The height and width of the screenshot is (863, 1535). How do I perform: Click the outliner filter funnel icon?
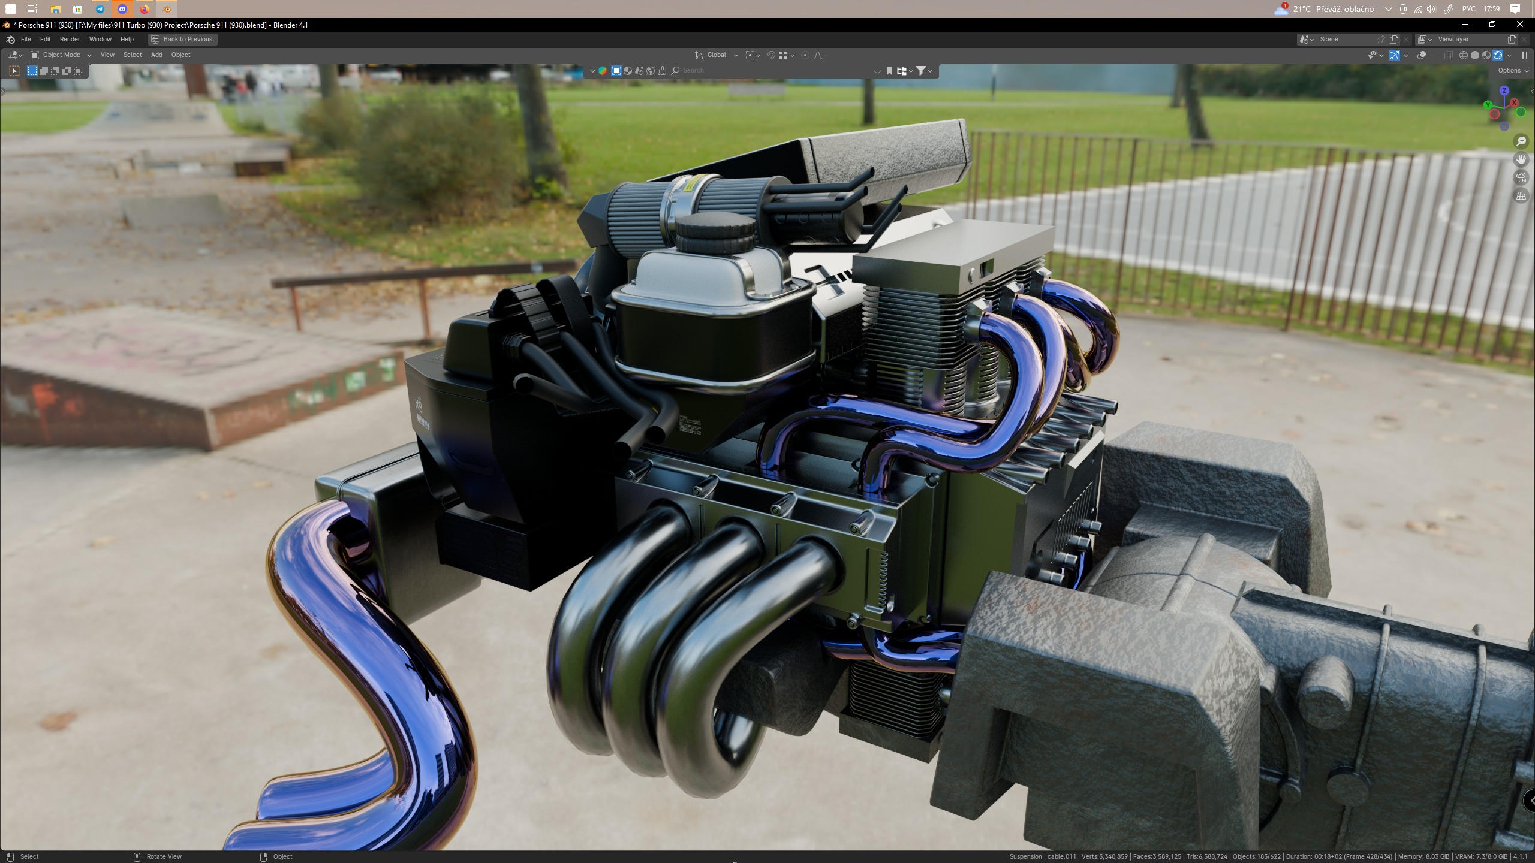click(x=921, y=71)
